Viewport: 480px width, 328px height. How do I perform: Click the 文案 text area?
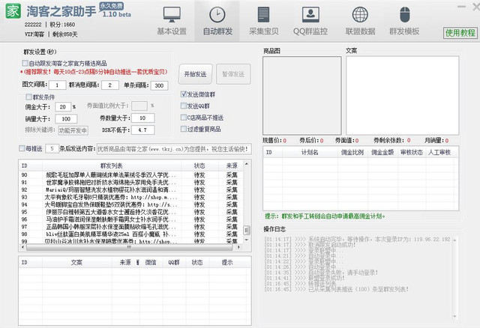point(402,95)
